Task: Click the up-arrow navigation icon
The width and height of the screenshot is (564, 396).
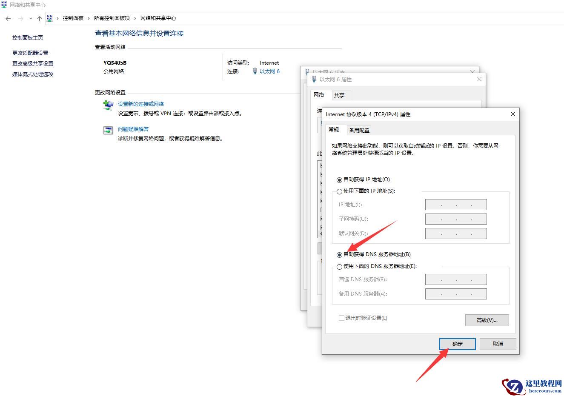Action: [39, 18]
